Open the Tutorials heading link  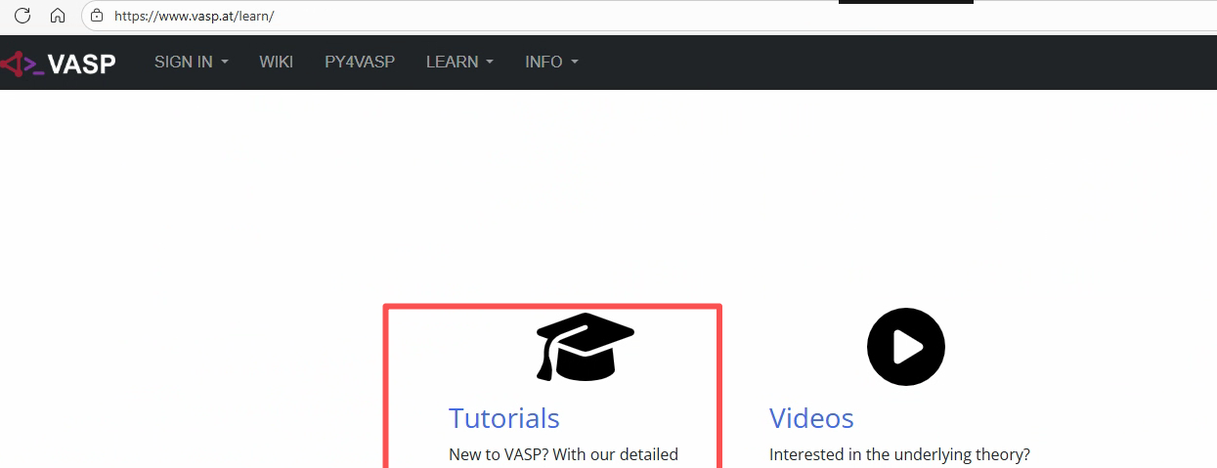[503, 418]
